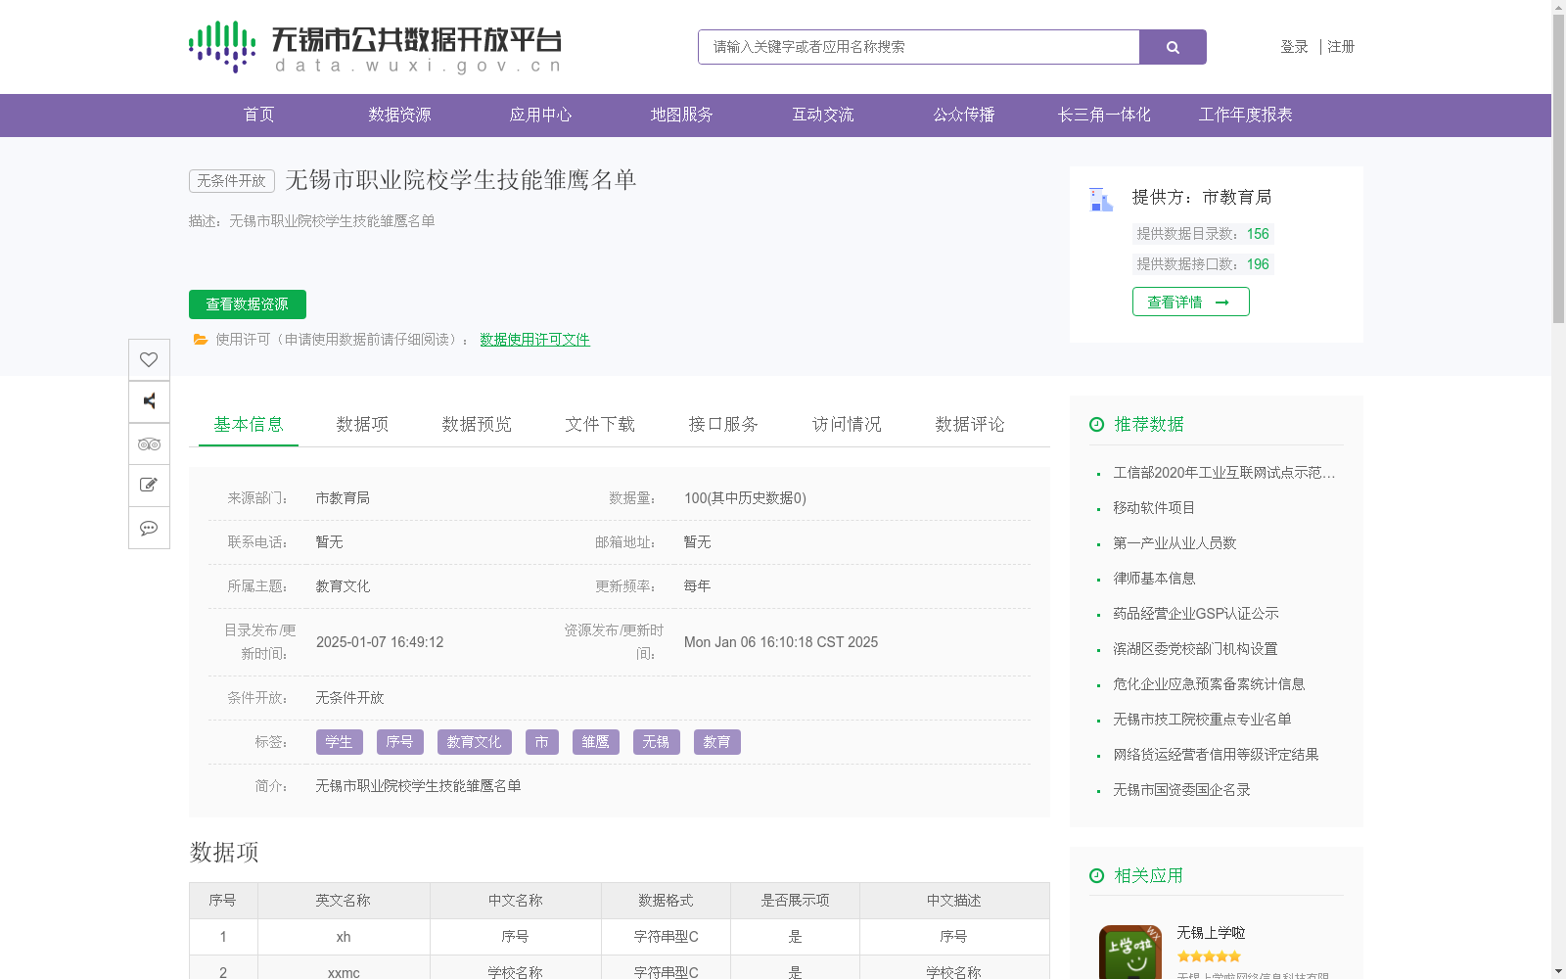
Task: Click the comment bubble icon
Action: tap(149, 528)
